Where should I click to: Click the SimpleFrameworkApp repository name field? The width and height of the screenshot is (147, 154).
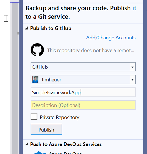pyautogui.click(x=83, y=92)
